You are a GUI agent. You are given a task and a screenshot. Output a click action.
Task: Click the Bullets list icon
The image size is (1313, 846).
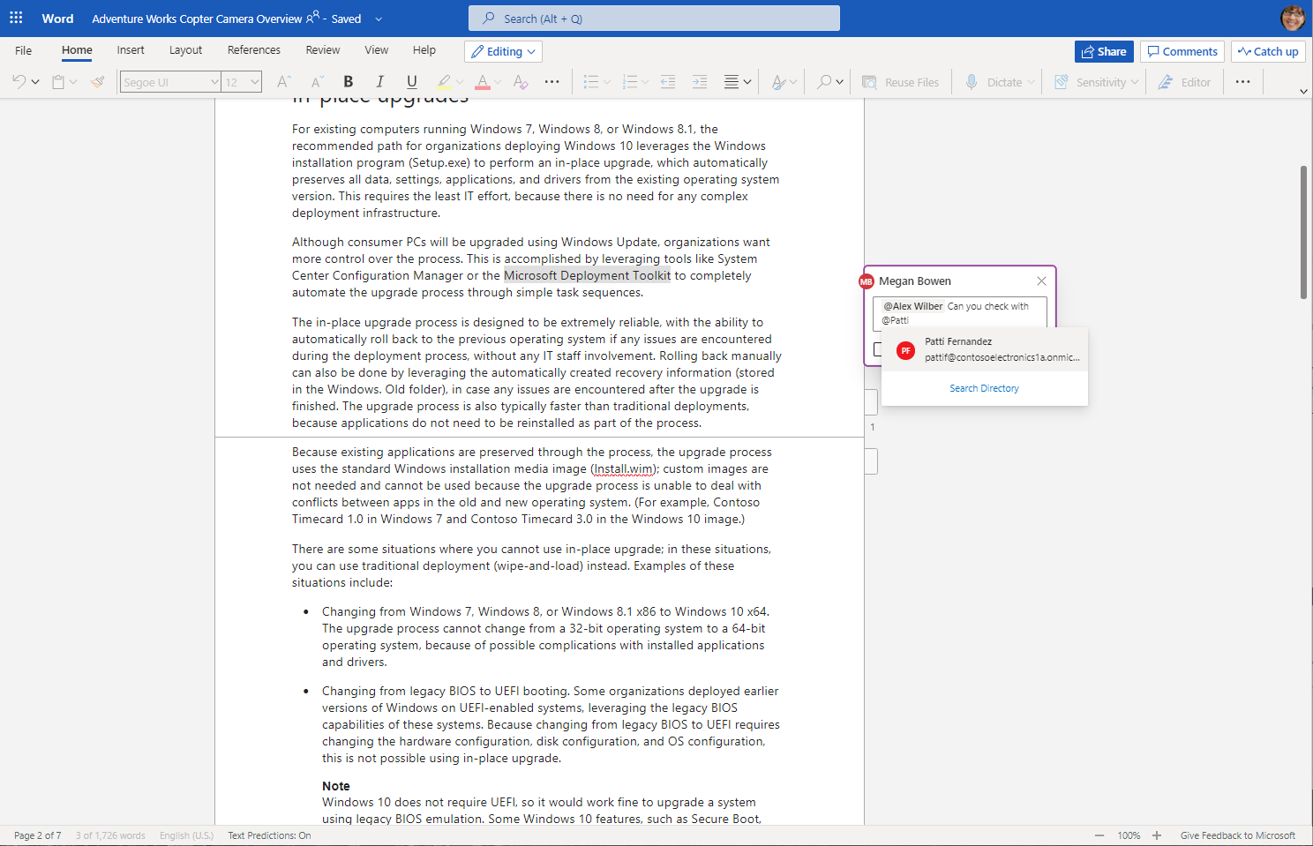click(591, 82)
